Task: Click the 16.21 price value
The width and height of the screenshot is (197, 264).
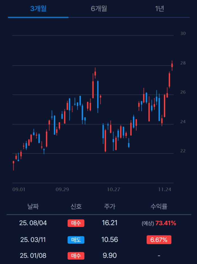Action: [x=109, y=223]
